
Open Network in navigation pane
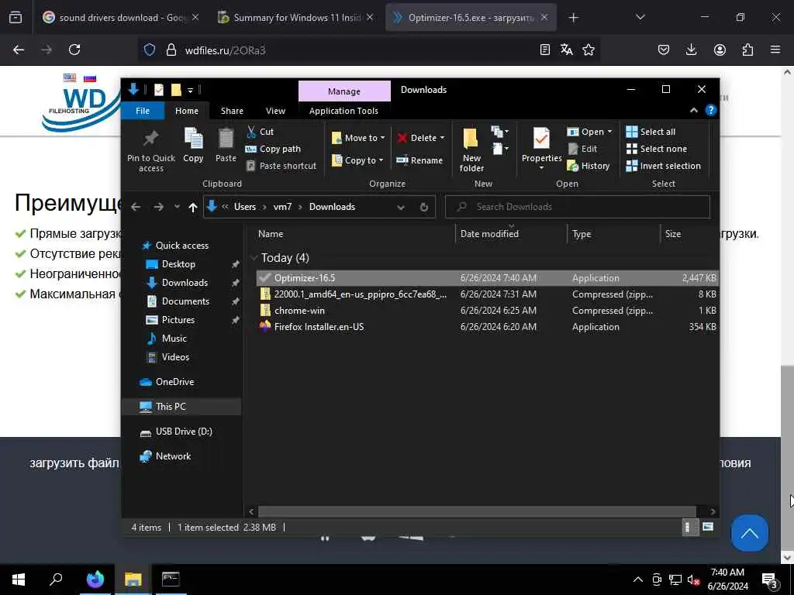coord(165,456)
